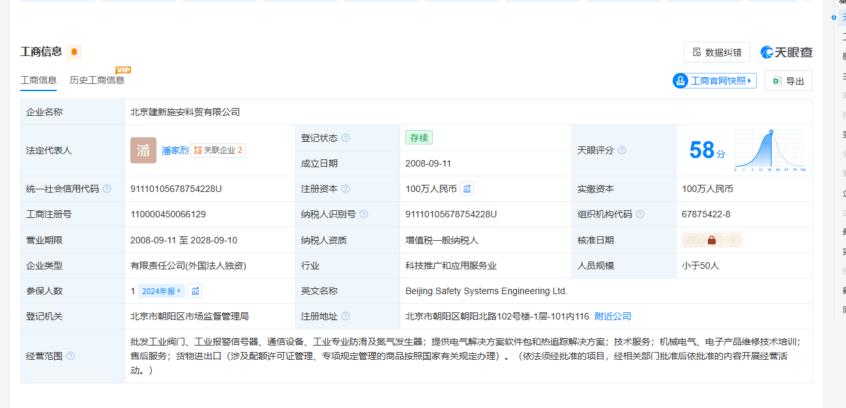This screenshot has width=846, height=408.
Task: Click the help icon beside 纳税人识别号
Action: pyautogui.click(x=364, y=214)
